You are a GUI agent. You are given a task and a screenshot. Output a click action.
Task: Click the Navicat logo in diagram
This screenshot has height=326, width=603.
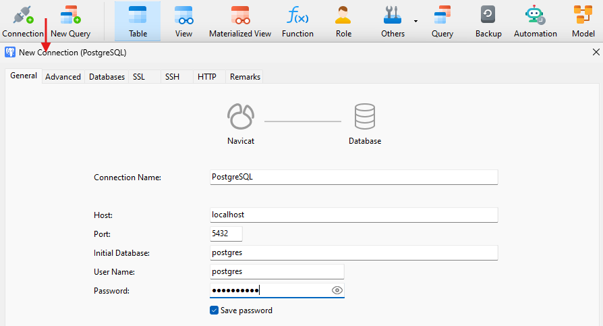coord(241,116)
